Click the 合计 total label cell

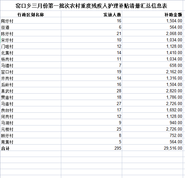(x=31, y=148)
